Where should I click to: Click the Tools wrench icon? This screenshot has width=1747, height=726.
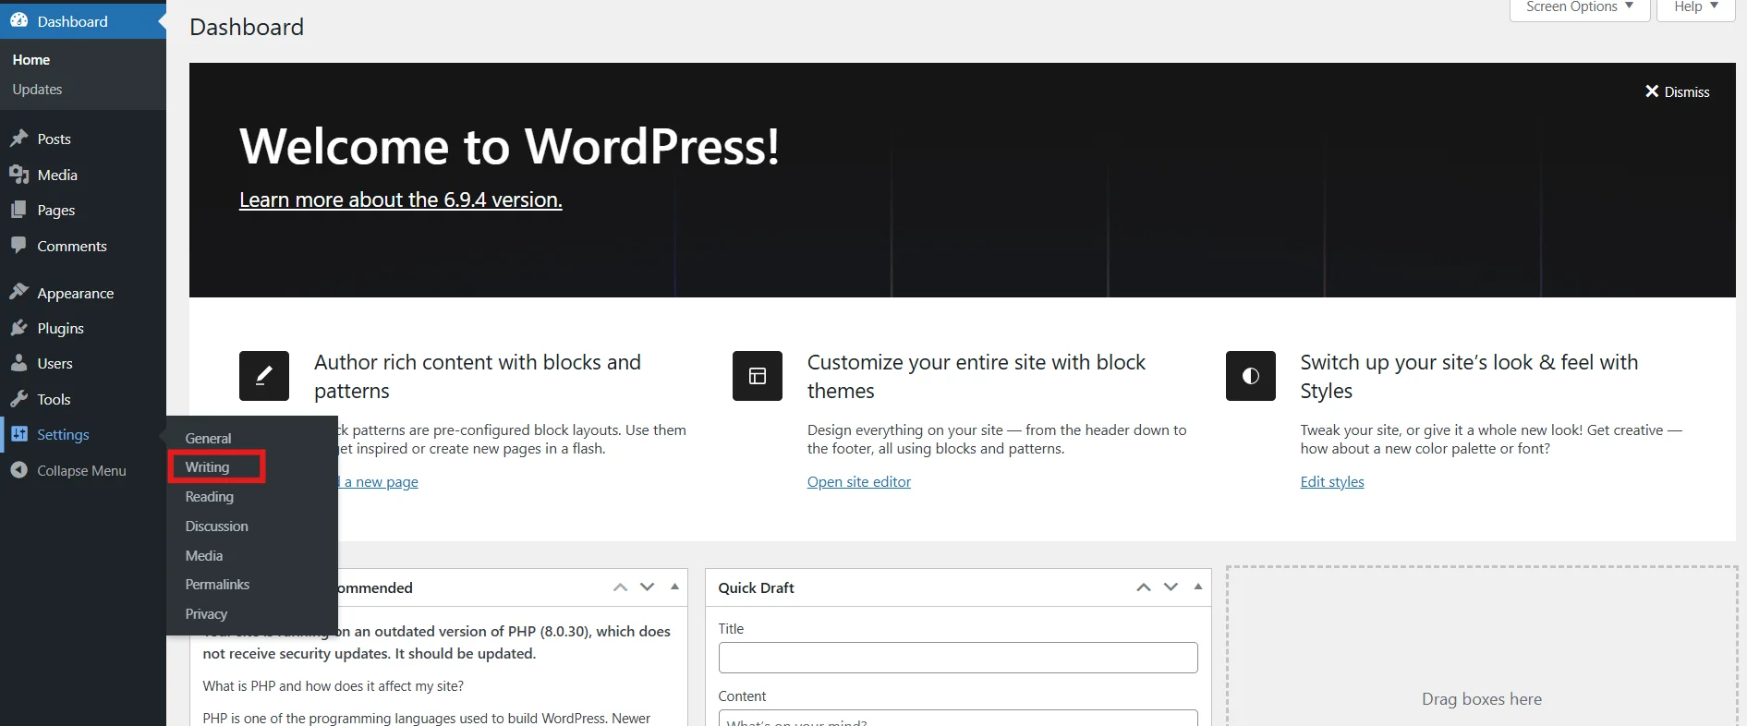[18, 399]
